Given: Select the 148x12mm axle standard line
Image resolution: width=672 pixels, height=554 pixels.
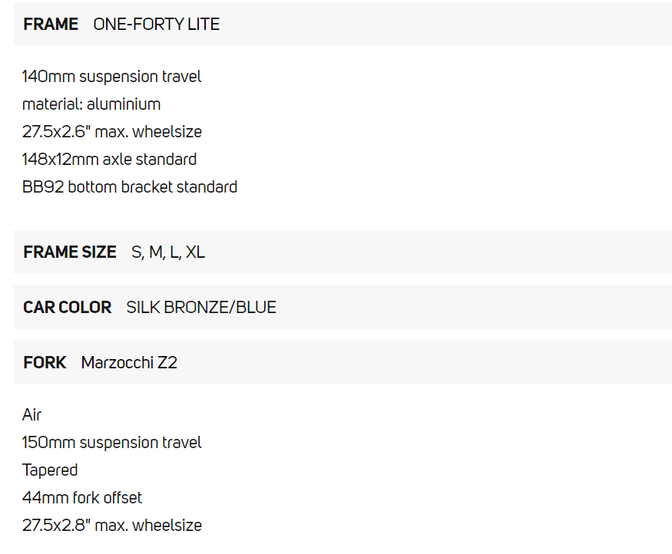Looking at the screenshot, I should pyautogui.click(x=110, y=160).
